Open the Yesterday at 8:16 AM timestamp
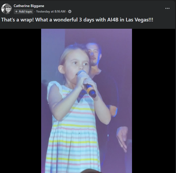 pos(51,11)
